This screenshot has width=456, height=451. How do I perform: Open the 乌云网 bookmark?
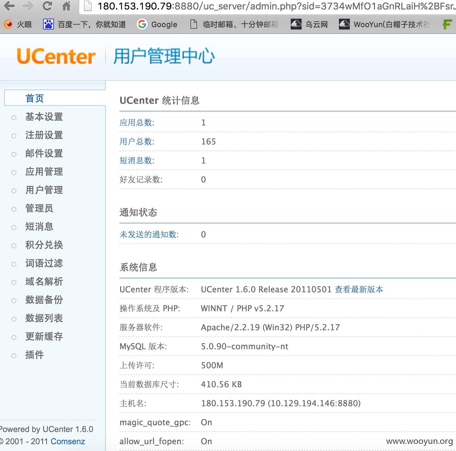click(309, 24)
